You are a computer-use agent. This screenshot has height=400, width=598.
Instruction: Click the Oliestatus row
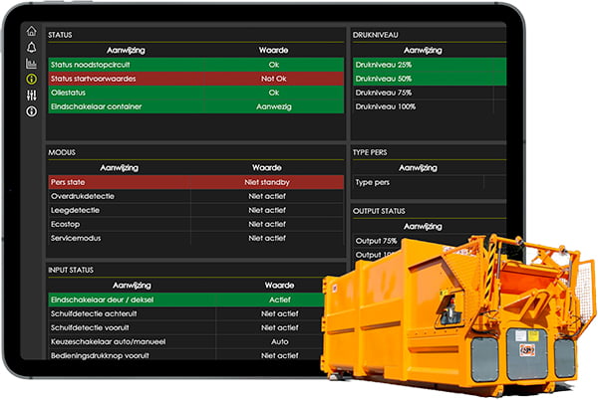click(x=196, y=93)
